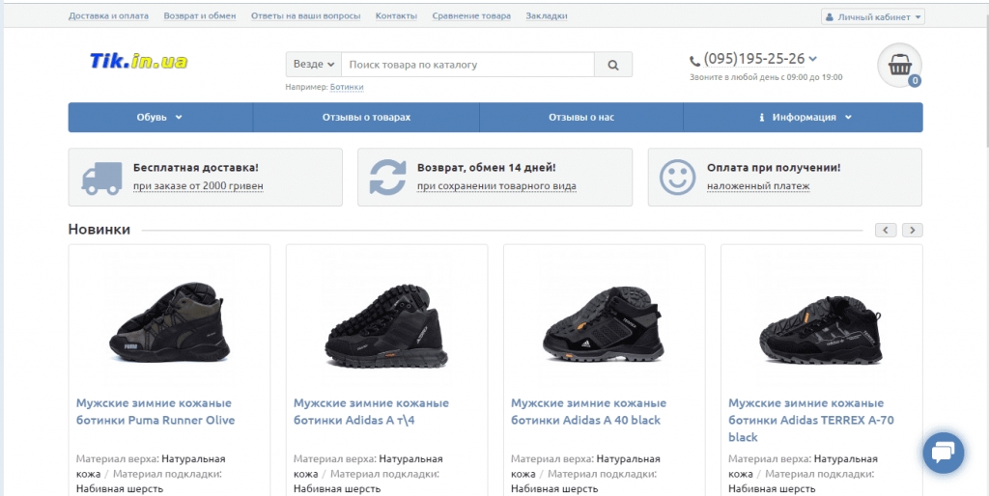Open the Обувь menu
The width and height of the screenshot is (989, 496).
click(160, 117)
